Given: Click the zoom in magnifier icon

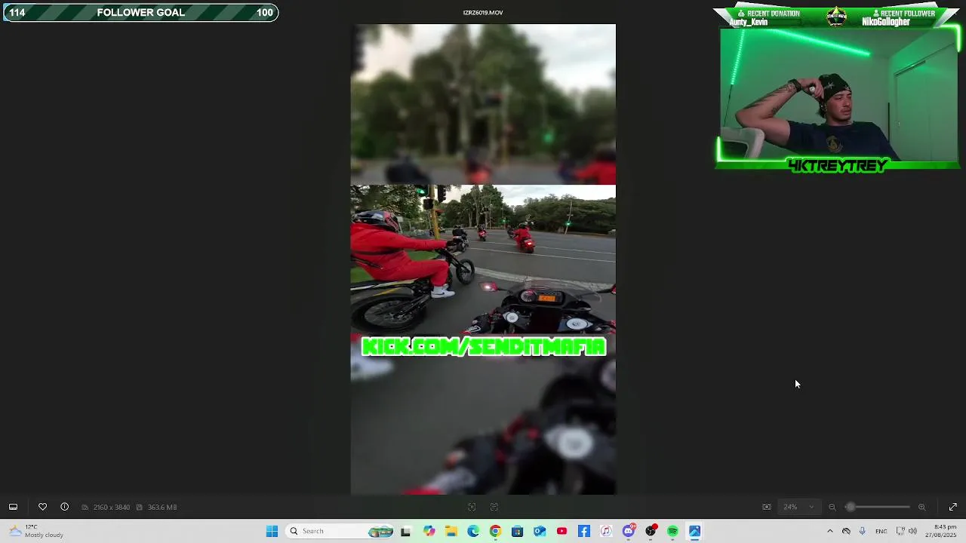Looking at the screenshot, I should (x=921, y=507).
